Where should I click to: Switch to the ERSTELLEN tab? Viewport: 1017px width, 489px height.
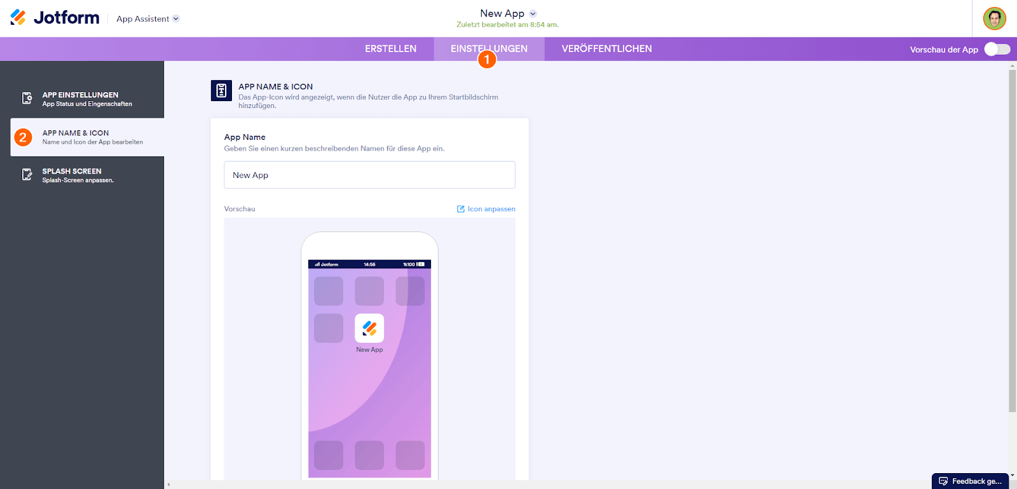(x=391, y=49)
